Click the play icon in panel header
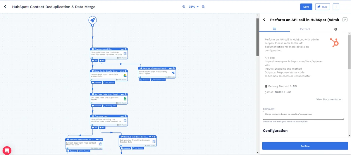This screenshot has height=155, width=351. (x=345, y=20)
